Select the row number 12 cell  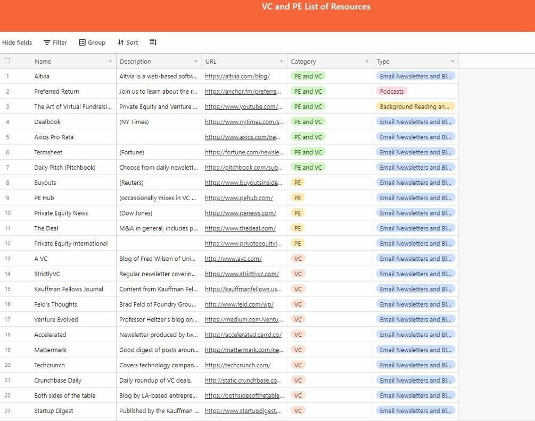pyautogui.click(x=7, y=244)
